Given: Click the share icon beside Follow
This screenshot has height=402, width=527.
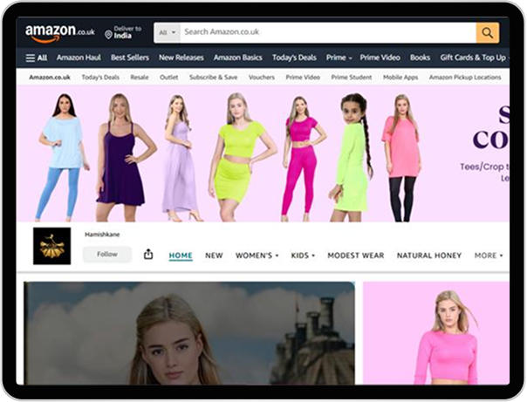Looking at the screenshot, I should coord(147,255).
